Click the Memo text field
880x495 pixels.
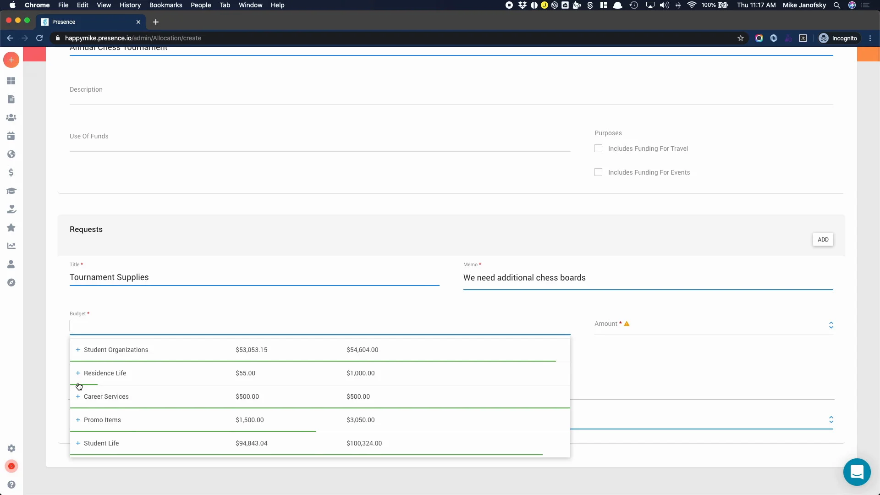click(647, 278)
